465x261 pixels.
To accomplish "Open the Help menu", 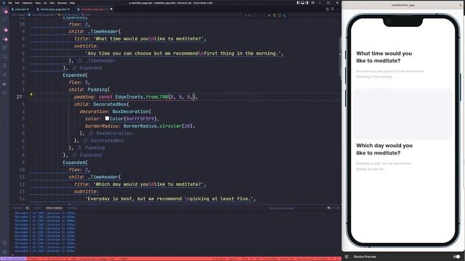I will 72,3.
